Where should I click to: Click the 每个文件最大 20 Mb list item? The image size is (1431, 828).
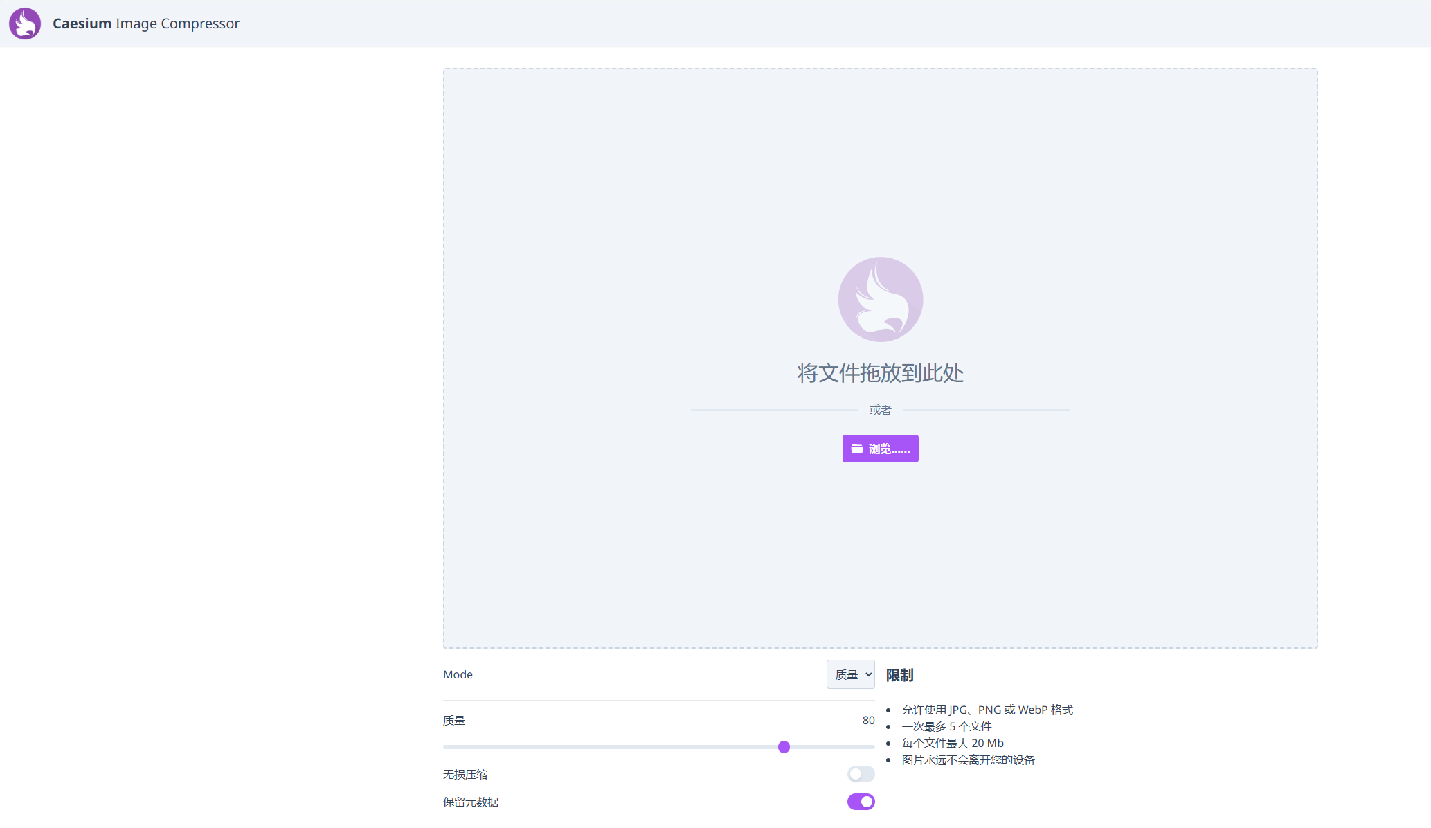(x=952, y=743)
